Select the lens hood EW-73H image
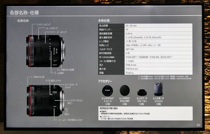 click(x=142, y=93)
